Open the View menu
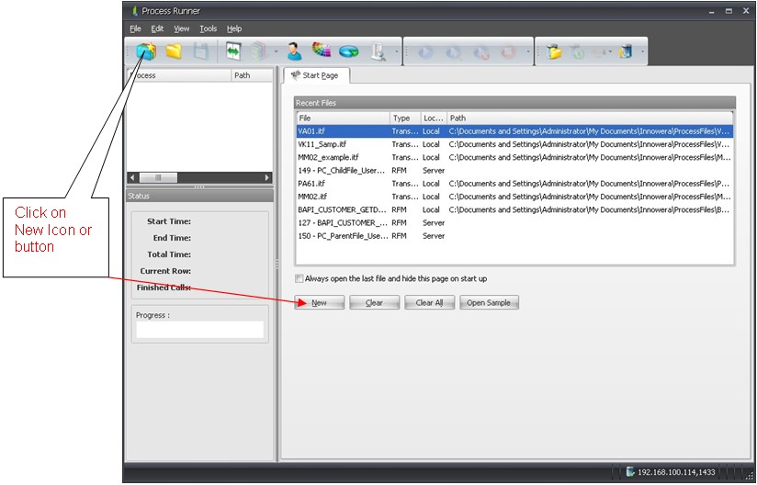The width and height of the screenshot is (757, 485). pos(182,28)
